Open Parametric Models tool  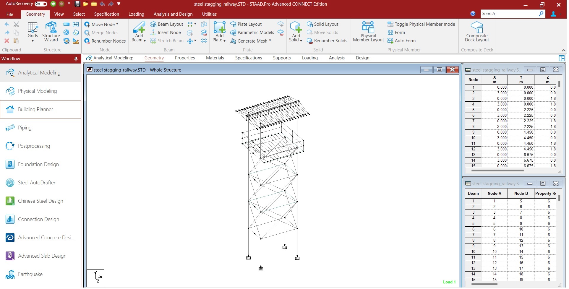click(252, 33)
